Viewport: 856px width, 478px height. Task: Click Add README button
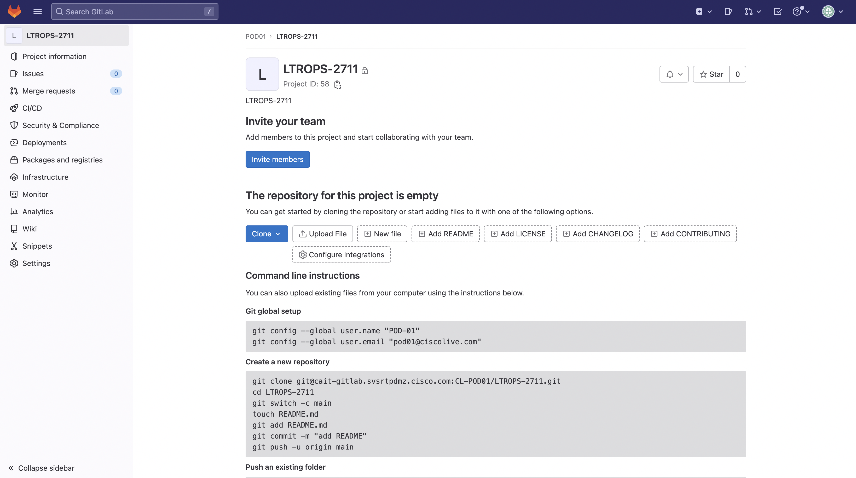446,234
